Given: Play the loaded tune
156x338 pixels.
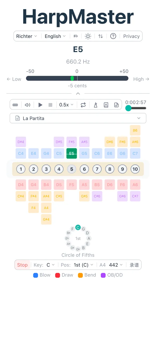Looking at the screenshot, I should [40, 105].
